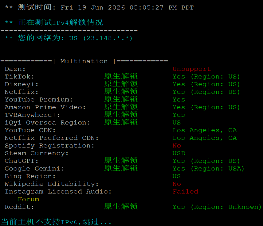The width and height of the screenshot is (263, 226).
Task: Click '原生解锁' in the Disney+ row
Action: click(121, 84)
